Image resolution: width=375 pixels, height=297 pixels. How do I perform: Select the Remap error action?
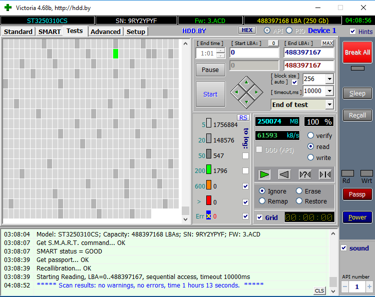262,201
